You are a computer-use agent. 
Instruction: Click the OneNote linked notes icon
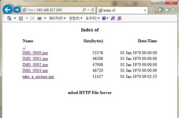[x=119, y=18]
